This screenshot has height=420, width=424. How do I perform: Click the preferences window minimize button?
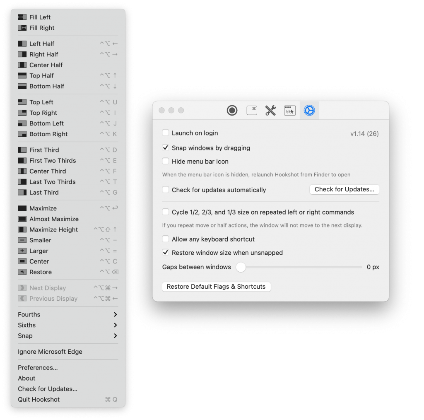pyautogui.click(x=171, y=110)
